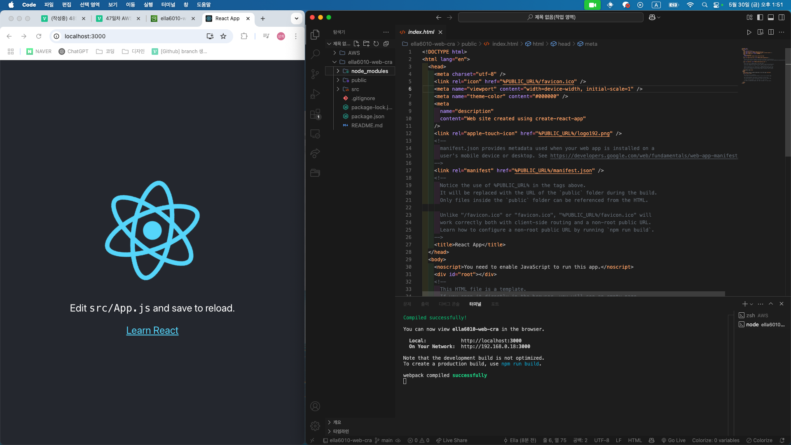Create a new folder in Explorer

coord(366,44)
